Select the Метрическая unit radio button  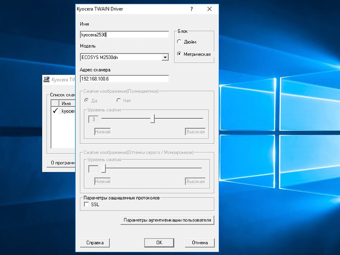179,54
